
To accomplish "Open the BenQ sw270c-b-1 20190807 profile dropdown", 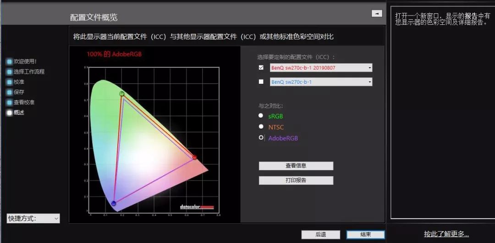I will (x=369, y=68).
